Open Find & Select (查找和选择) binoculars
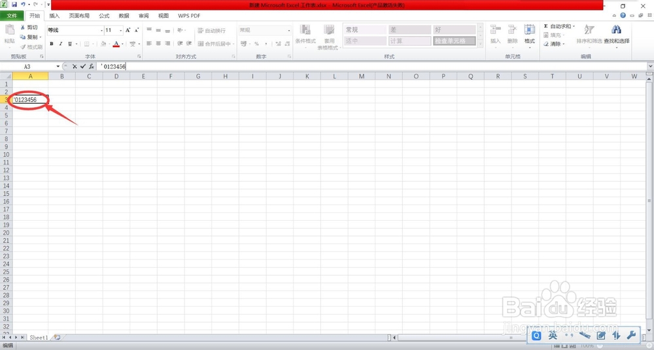 [x=617, y=34]
